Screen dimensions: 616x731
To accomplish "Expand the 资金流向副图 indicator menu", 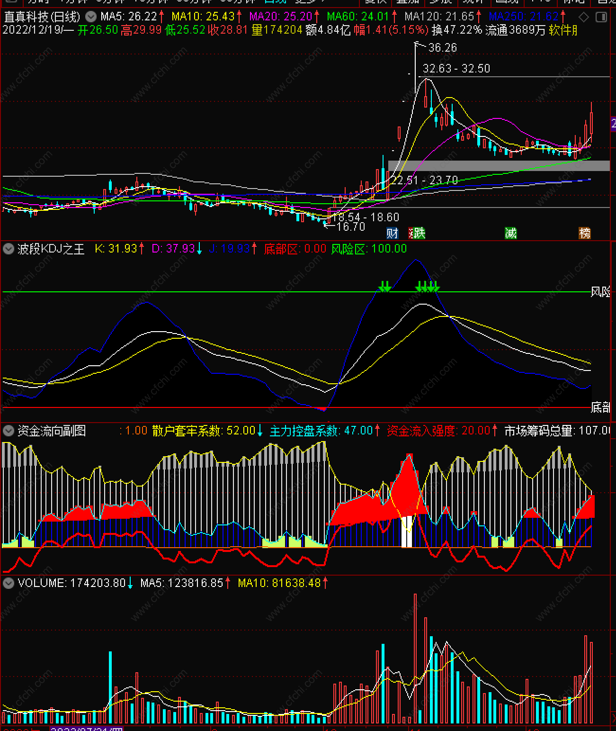I will tap(9, 431).
